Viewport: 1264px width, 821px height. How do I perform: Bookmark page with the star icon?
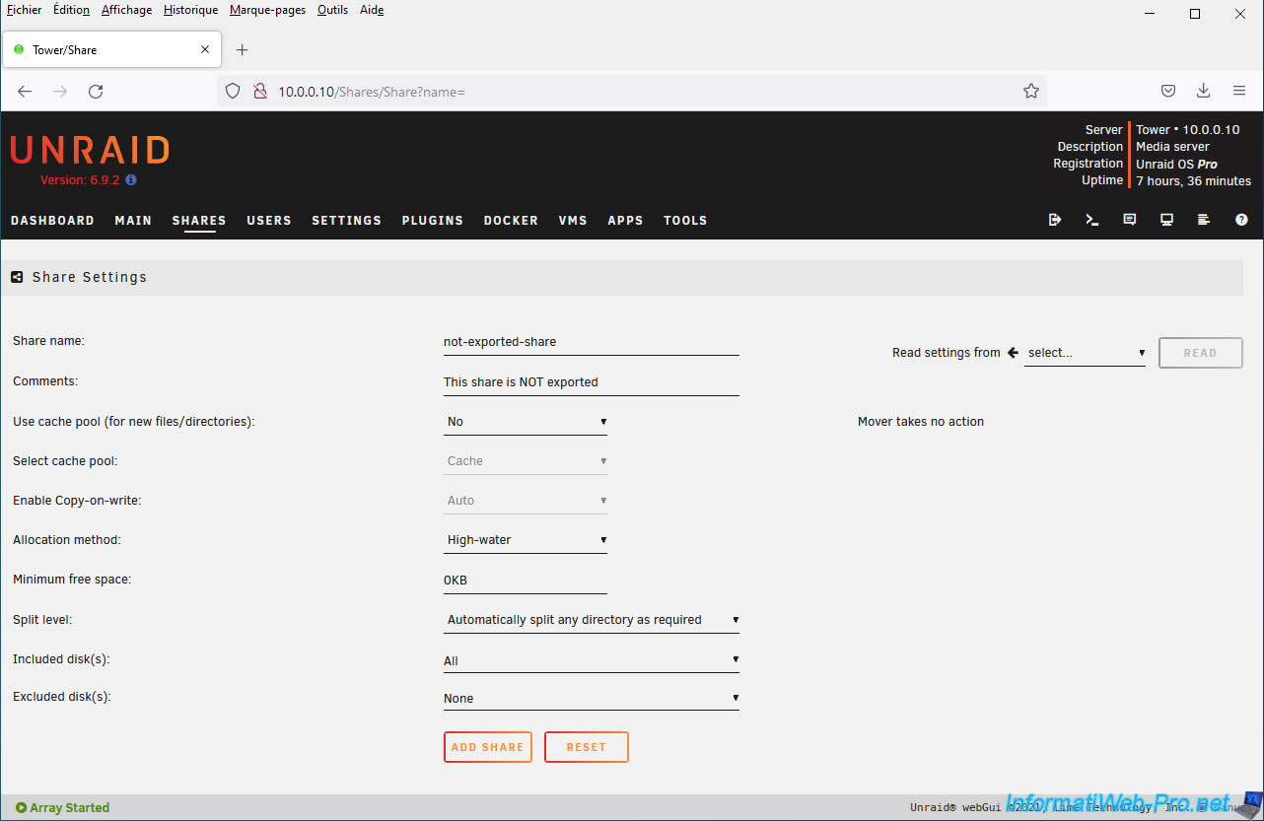pos(1031,91)
